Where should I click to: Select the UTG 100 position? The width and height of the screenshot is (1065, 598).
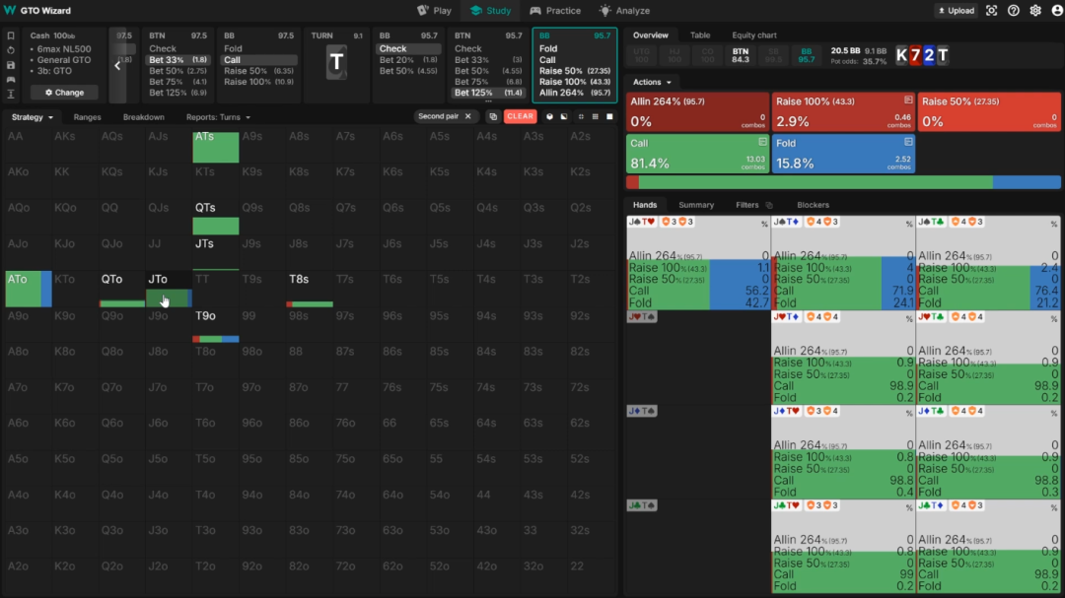tap(641, 55)
